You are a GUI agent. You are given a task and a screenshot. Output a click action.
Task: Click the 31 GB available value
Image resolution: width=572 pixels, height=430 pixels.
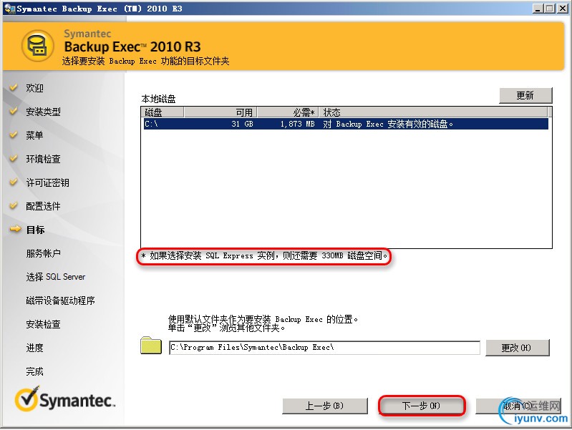(x=242, y=124)
